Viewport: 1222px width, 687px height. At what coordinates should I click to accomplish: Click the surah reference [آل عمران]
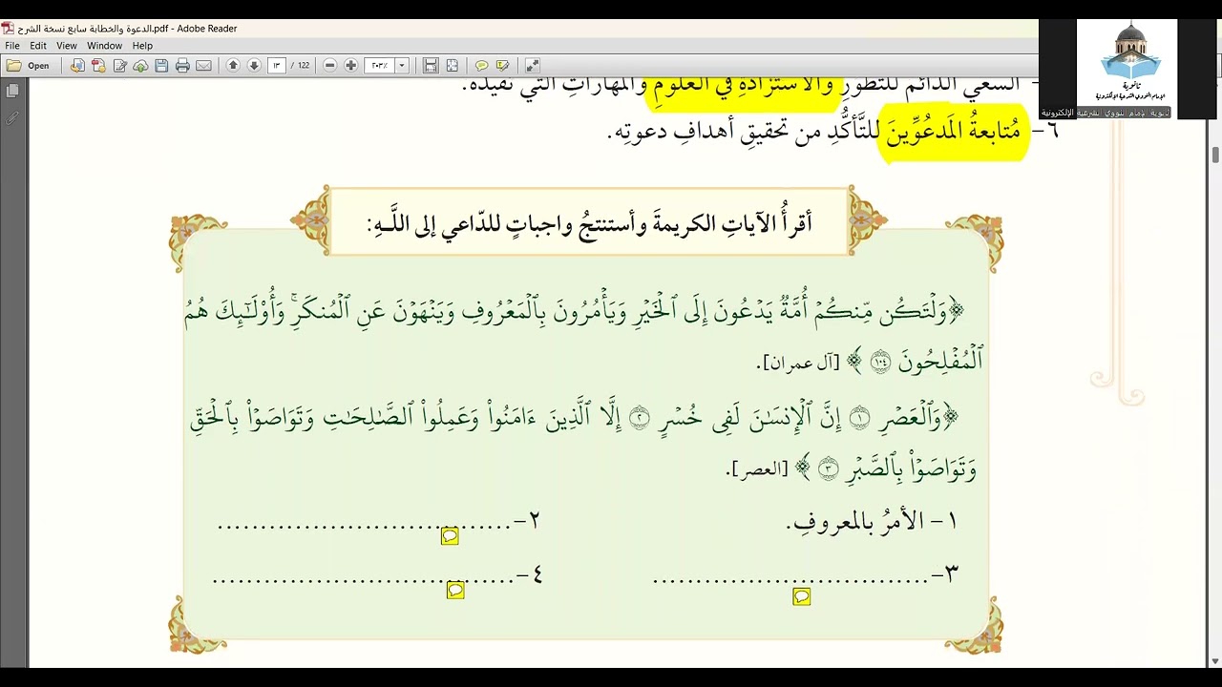797,363
